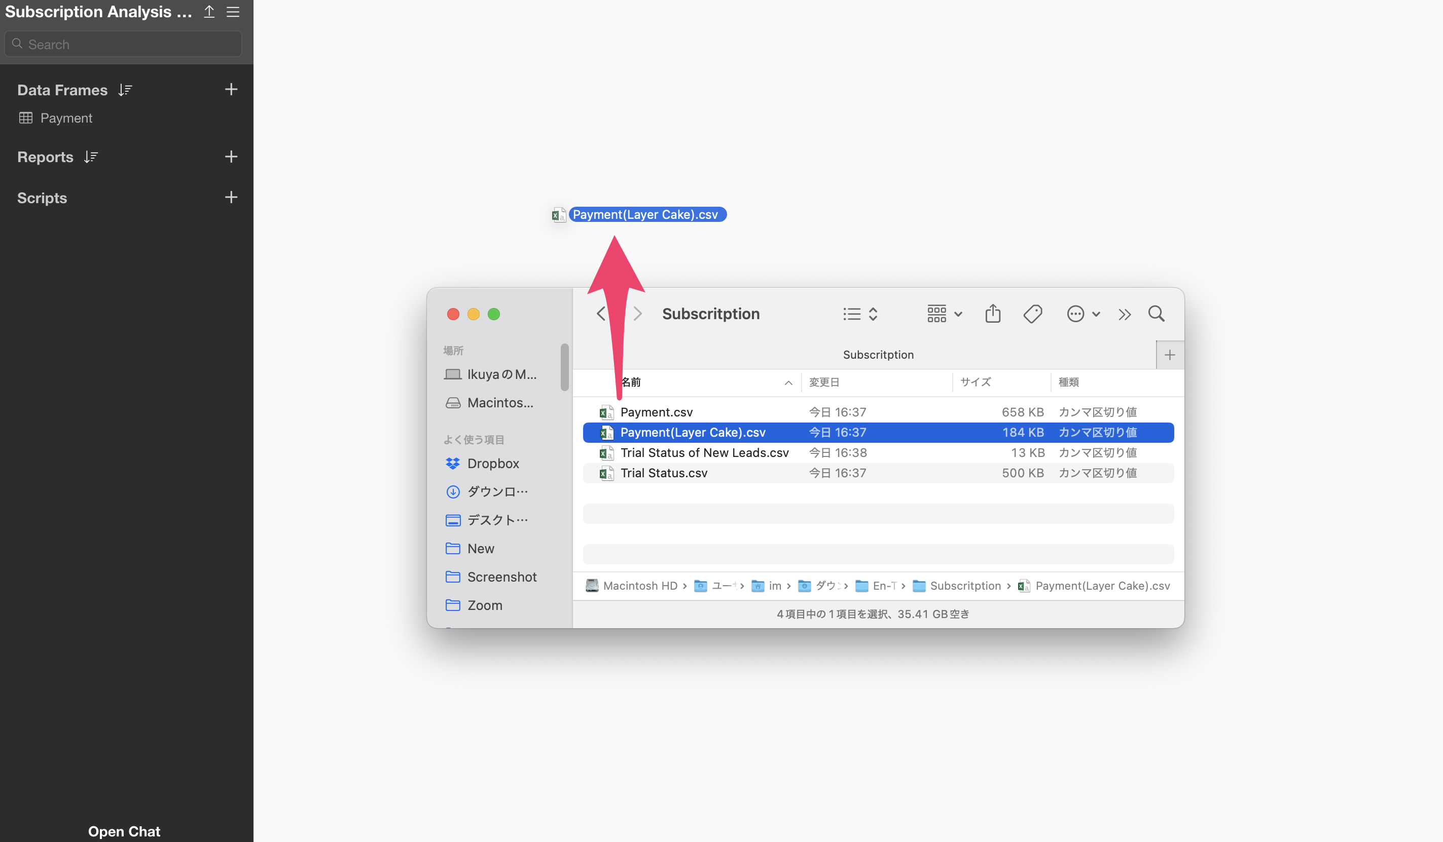Select the Payment data frame
The image size is (1443, 842).
(x=66, y=118)
